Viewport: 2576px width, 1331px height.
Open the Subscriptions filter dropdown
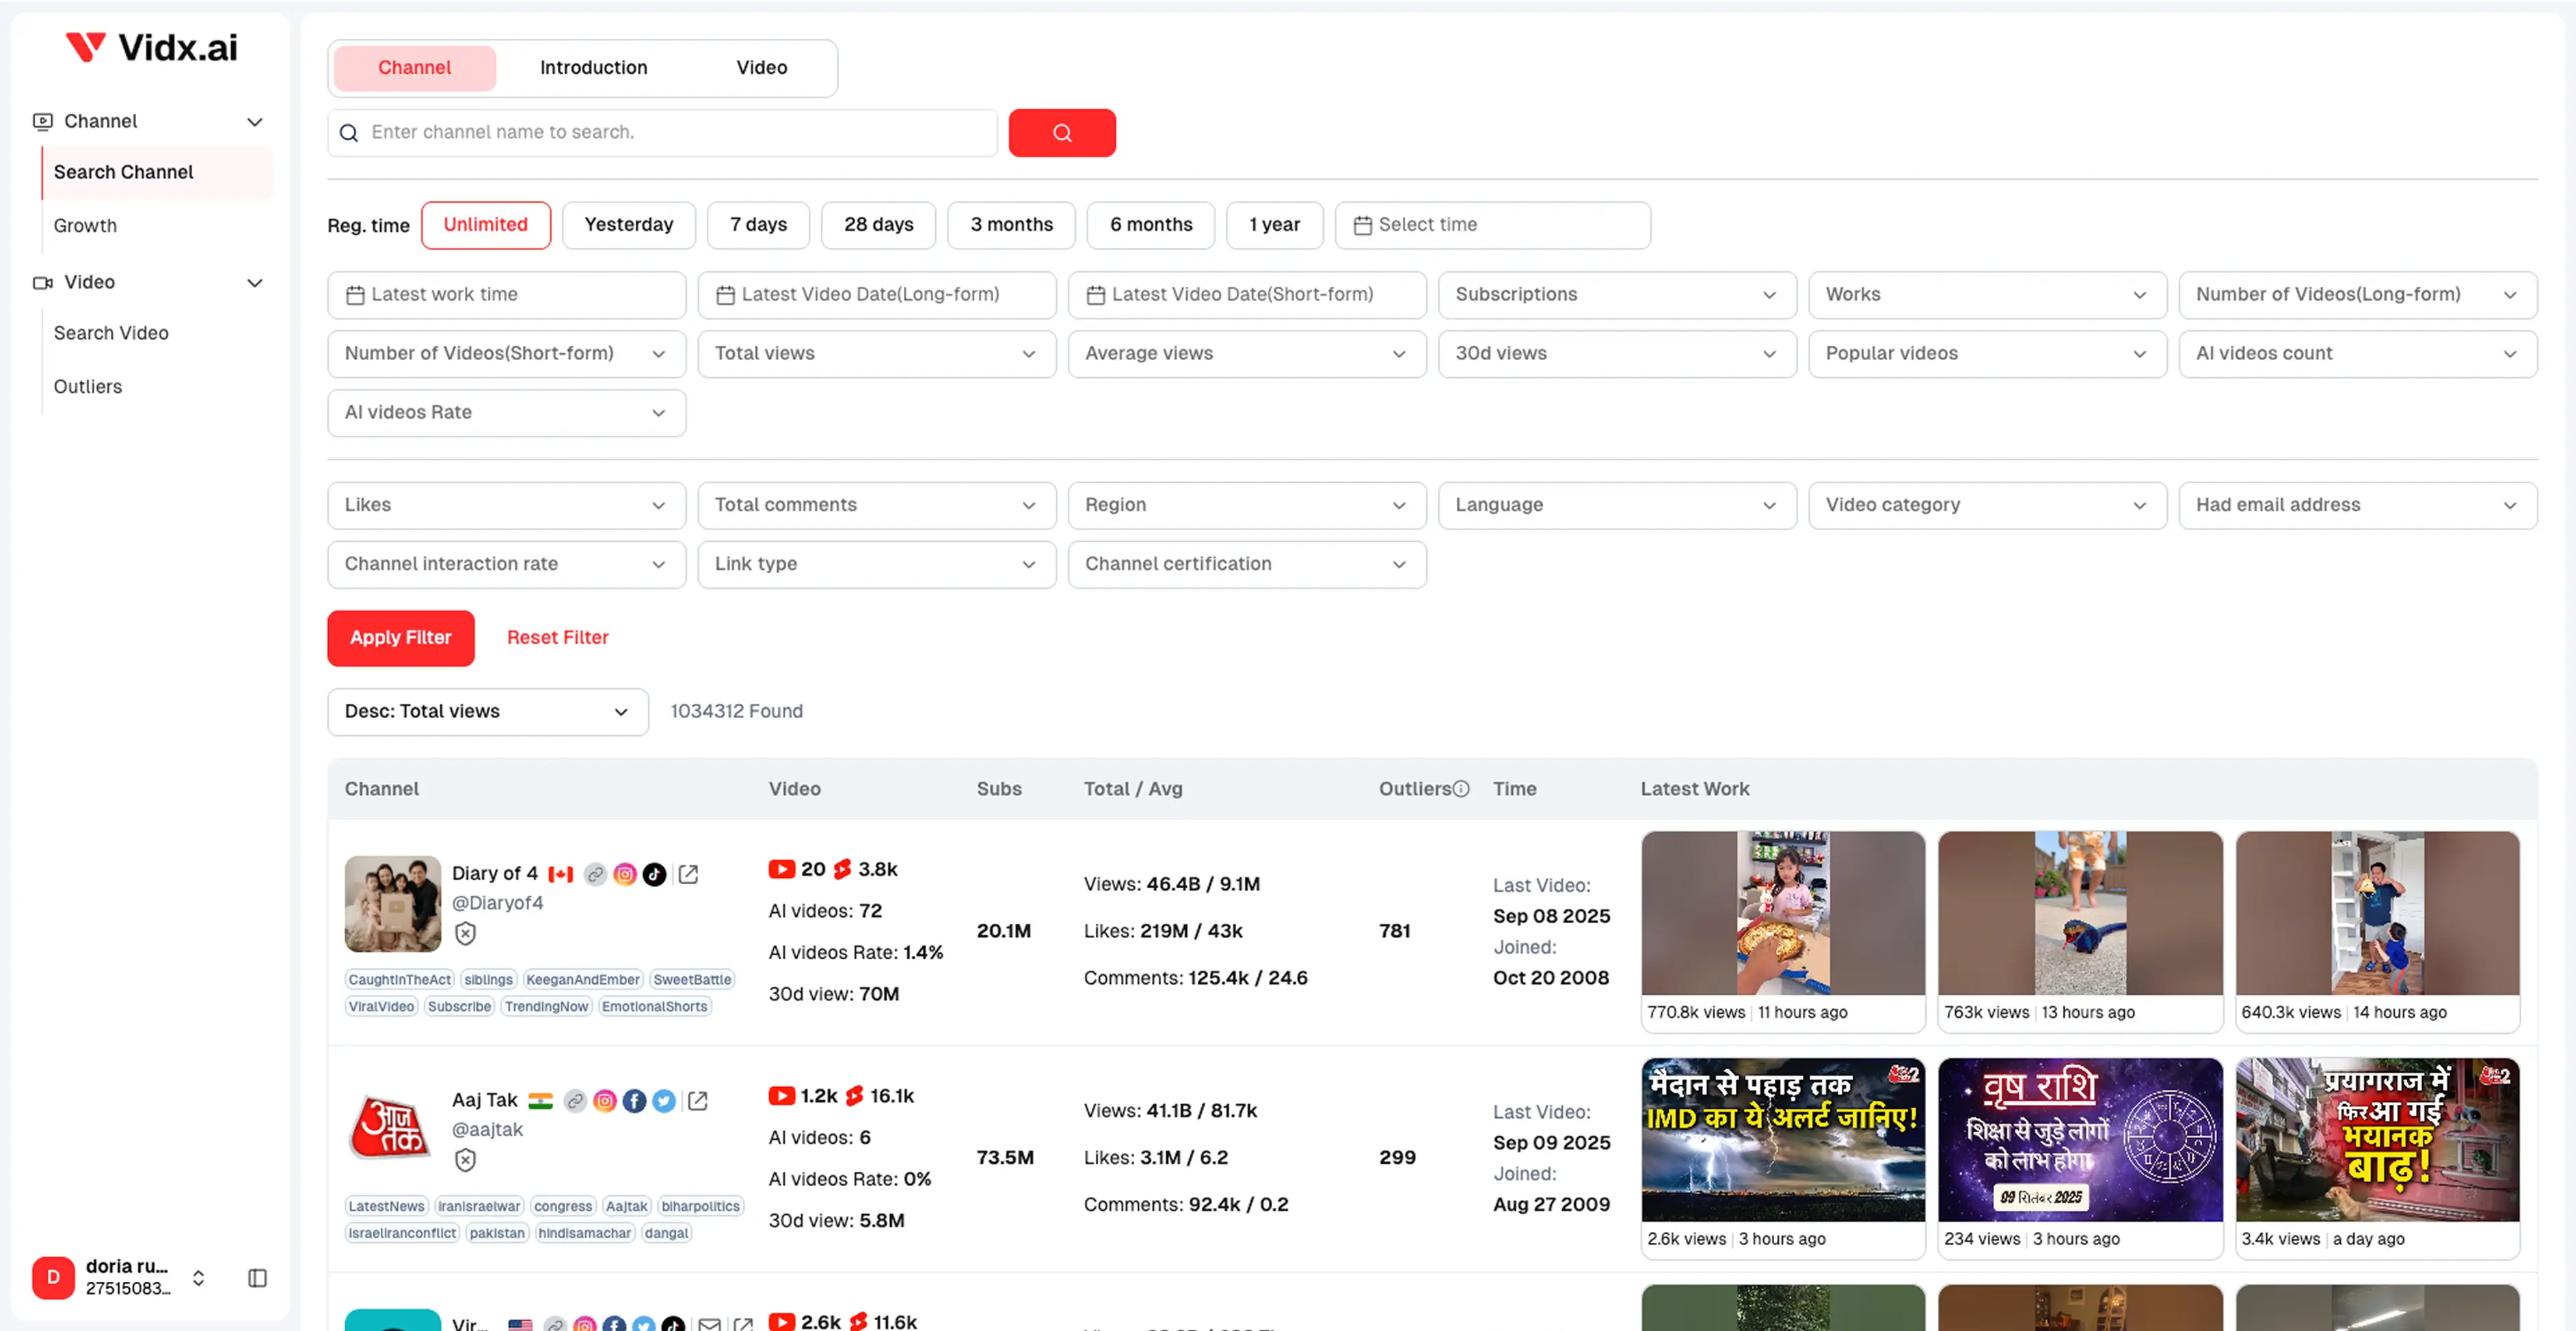1616,294
